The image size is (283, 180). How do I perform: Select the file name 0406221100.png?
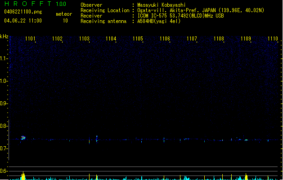point(23,12)
